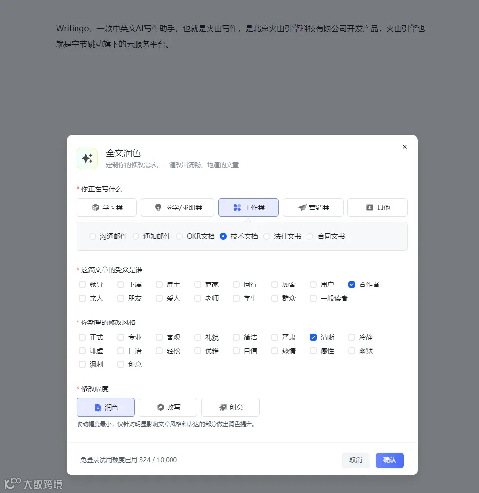The height and width of the screenshot is (493, 479).
Task: Select the 学习类 category tab
Action: pos(107,208)
